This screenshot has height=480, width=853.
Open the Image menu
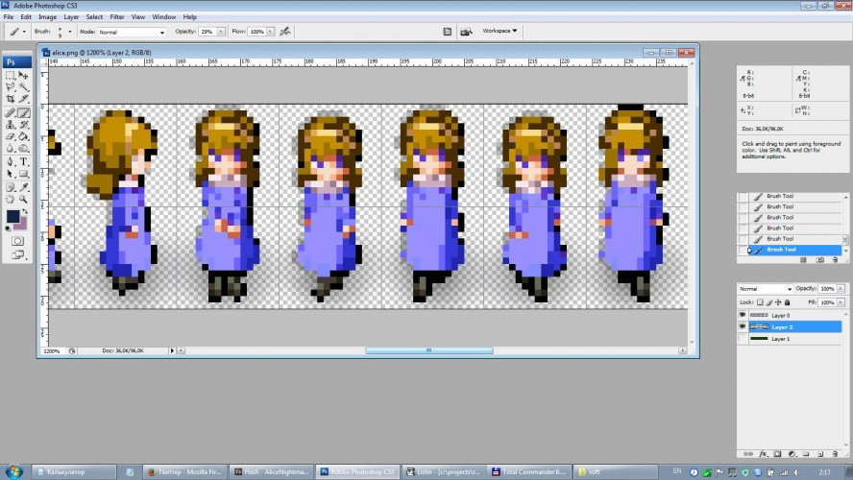[47, 17]
